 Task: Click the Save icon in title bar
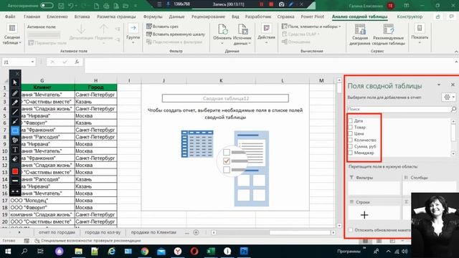click(61, 6)
